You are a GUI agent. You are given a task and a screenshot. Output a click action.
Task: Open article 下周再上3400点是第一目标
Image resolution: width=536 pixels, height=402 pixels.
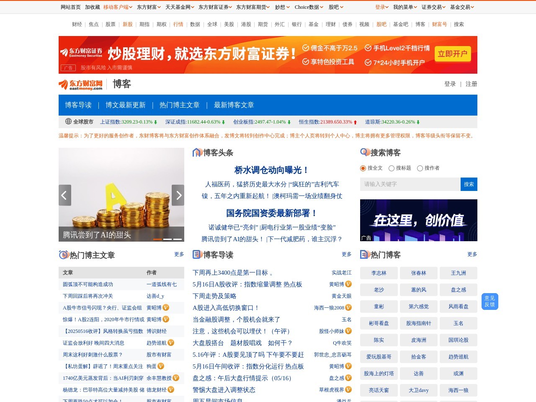[x=233, y=273]
